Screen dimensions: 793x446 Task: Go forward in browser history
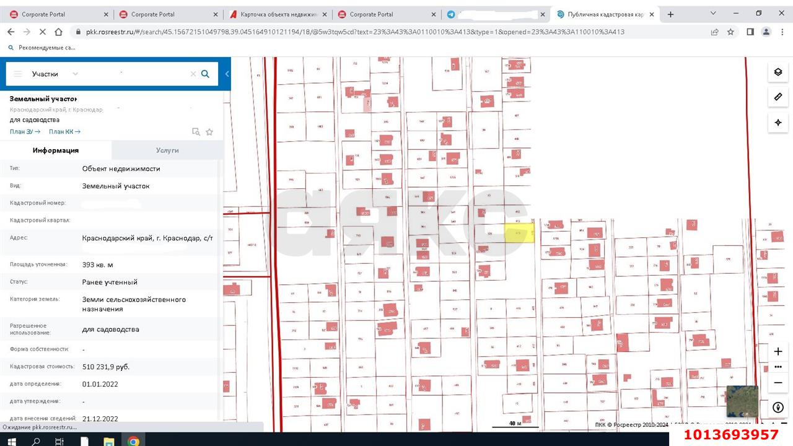tap(27, 32)
